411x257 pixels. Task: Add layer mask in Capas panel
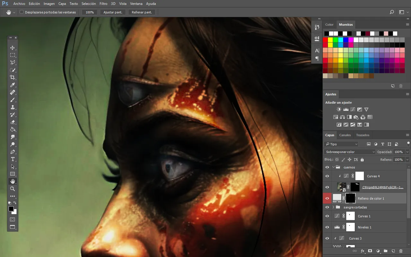(370, 251)
